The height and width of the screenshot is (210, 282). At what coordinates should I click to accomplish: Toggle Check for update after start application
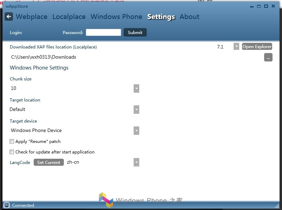click(x=12, y=152)
